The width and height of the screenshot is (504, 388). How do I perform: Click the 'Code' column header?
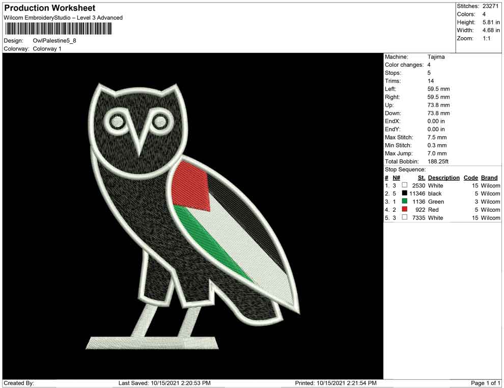(471, 177)
